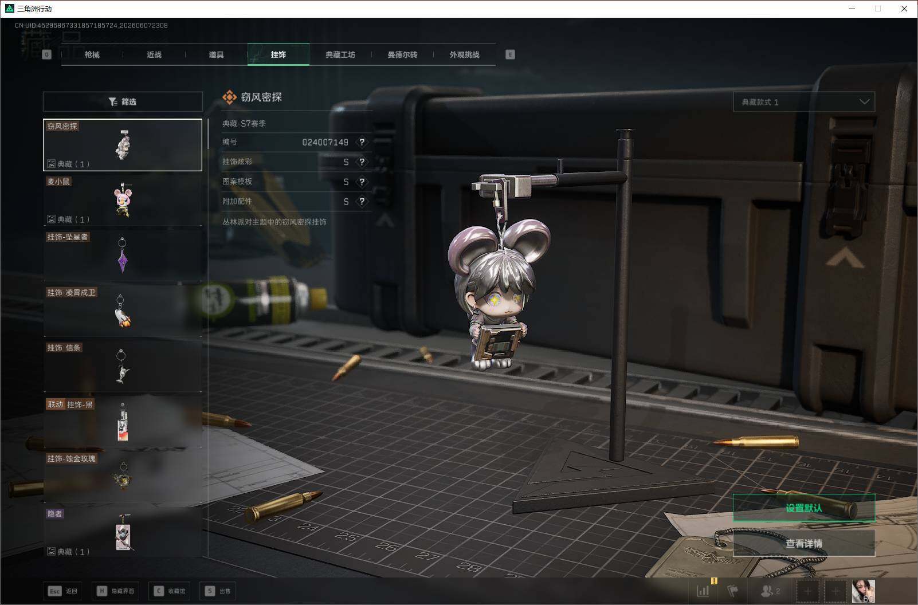Select the 隐者 charm entry
Screen dimensions: 918x605
[123, 532]
